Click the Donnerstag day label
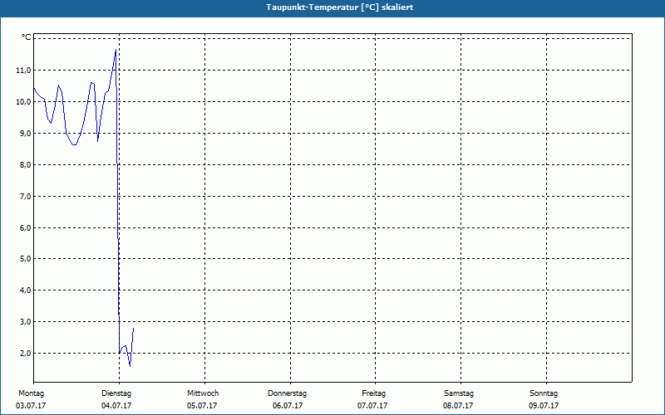Image resolution: width=665 pixels, height=415 pixels. tap(287, 393)
